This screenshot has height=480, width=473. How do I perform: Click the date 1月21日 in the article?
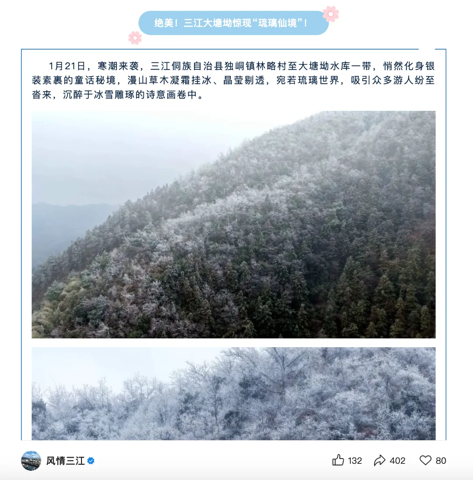pos(67,66)
